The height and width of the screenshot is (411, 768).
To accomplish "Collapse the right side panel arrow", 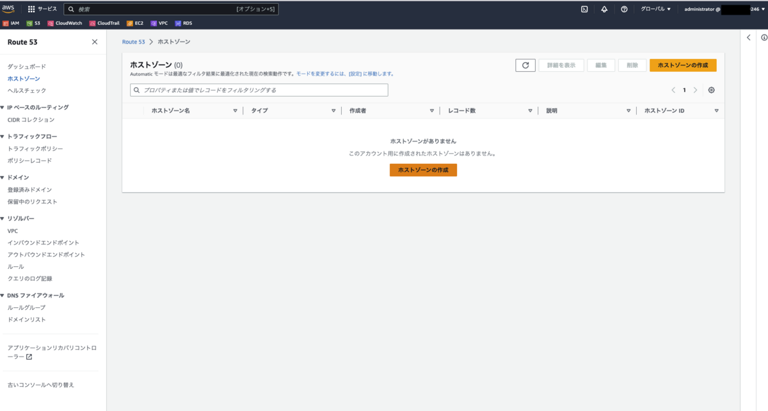I will [x=749, y=38].
